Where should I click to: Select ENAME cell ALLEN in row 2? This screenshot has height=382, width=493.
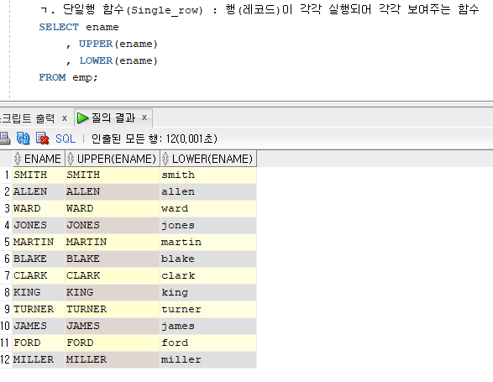pyautogui.click(x=39, y=191)
